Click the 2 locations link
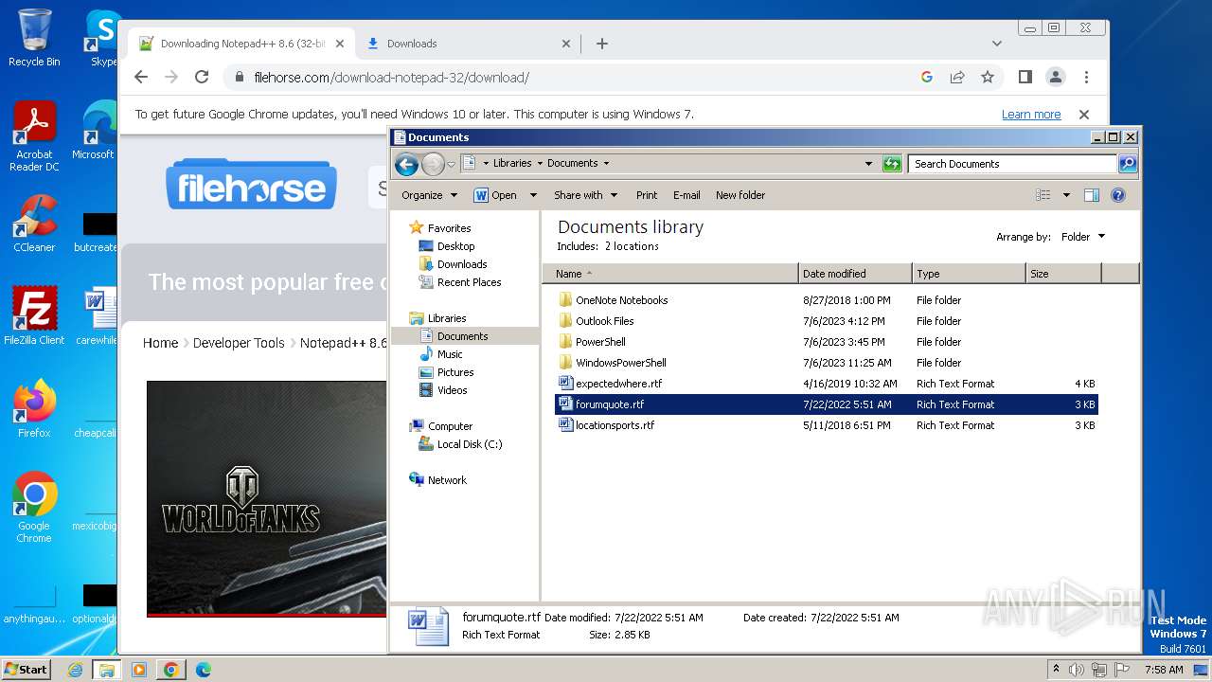 point(632,246)
